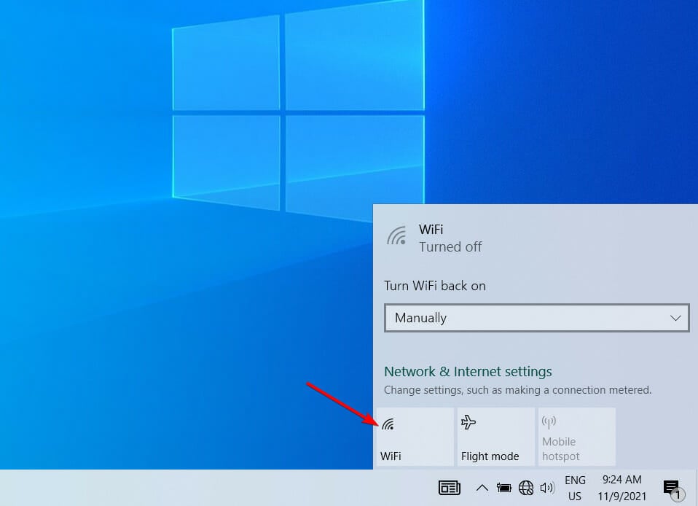
Task: Click the network globe tray icon
Action: (526, 489)
